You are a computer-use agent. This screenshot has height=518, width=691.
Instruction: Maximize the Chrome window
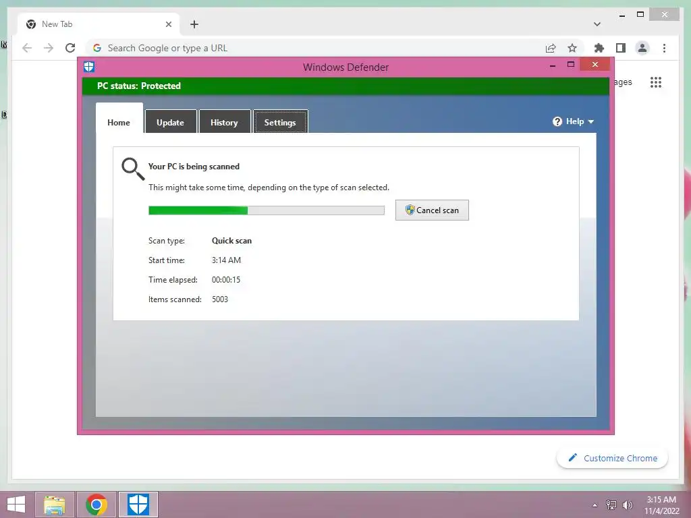tap(640, 15)
